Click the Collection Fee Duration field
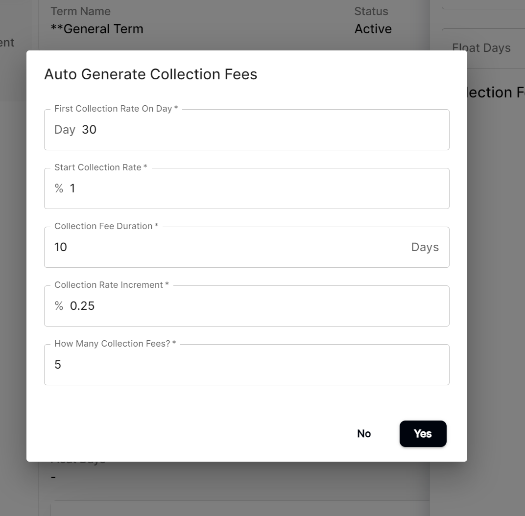The image size is (525, 516). pos(247,247)
